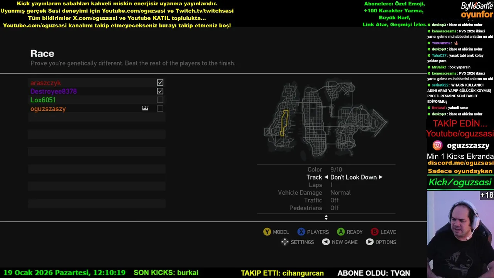Screen dimensions: 494x278
Task: Click the TahaC27 chat message
Action: click(455, 58)
